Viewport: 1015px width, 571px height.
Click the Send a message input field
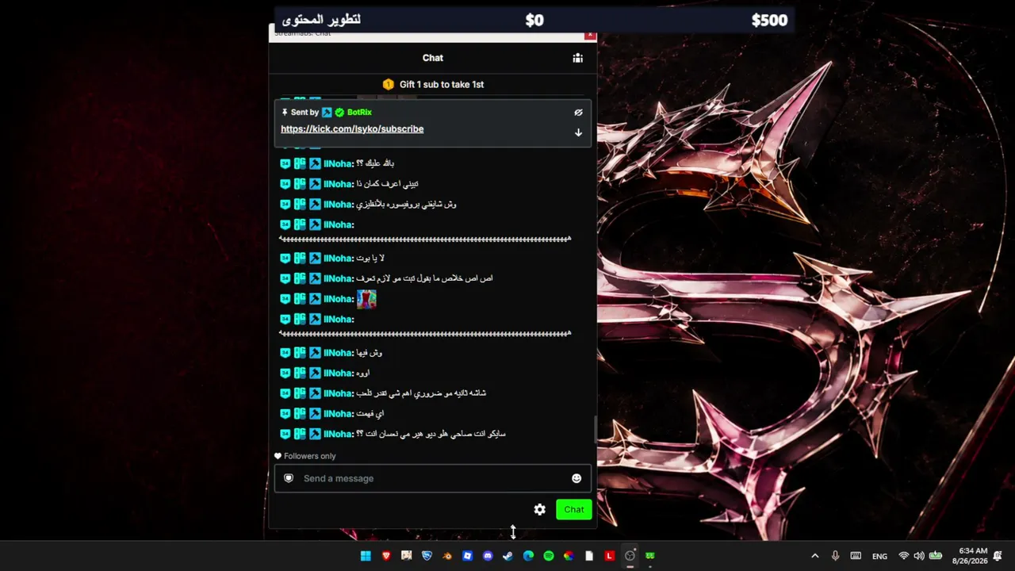pos(433,478)
